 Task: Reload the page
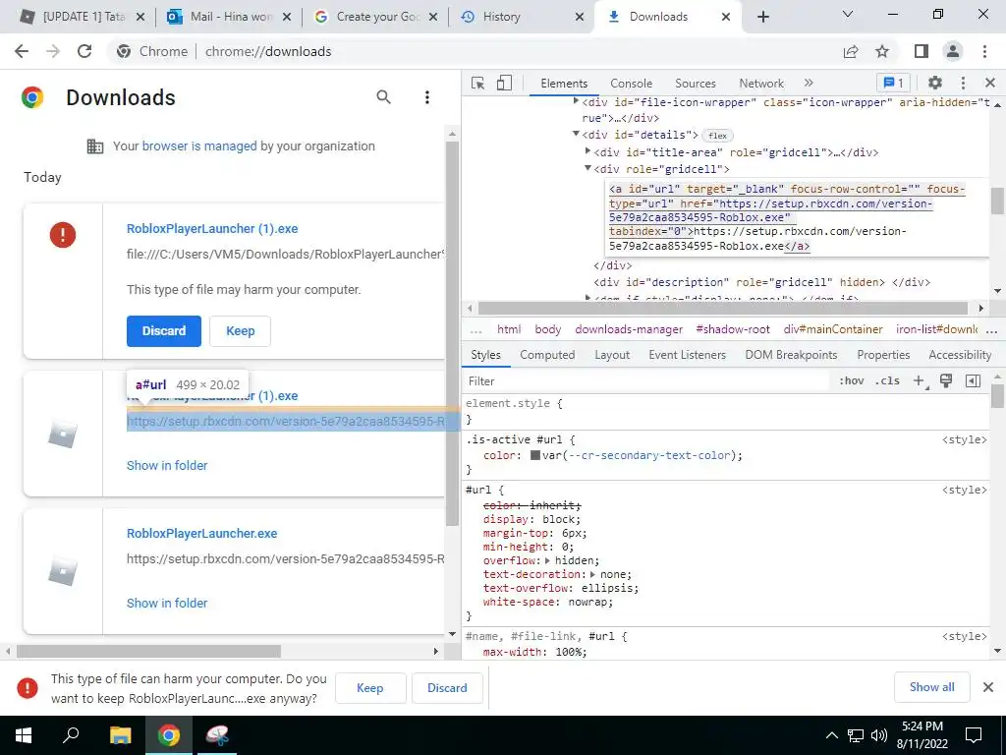coord(84,51)
